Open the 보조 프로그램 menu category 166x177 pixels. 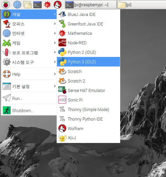29,52
